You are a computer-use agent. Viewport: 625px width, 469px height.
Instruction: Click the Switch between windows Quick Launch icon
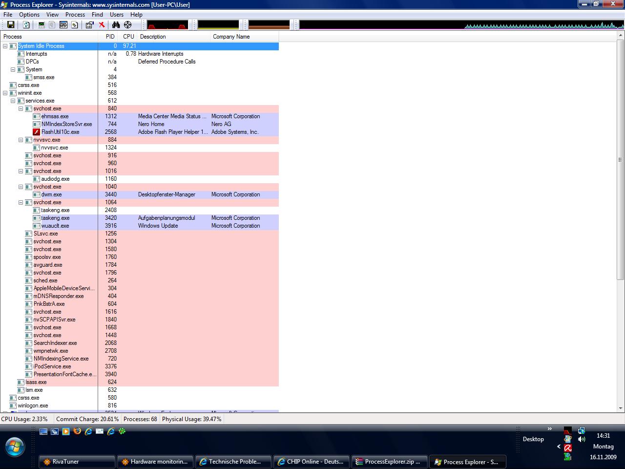(55, 431)
